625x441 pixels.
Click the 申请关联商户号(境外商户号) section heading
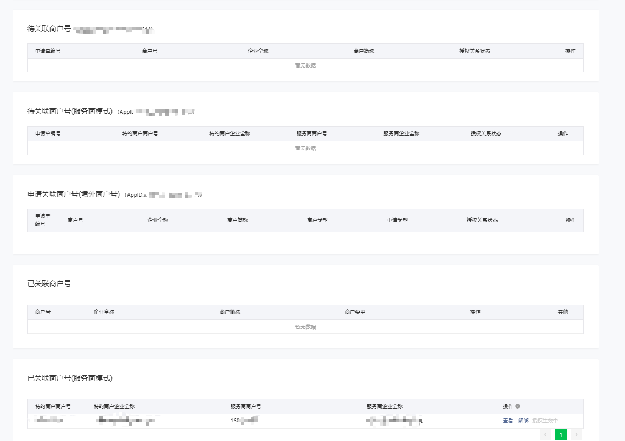(74, 194)
